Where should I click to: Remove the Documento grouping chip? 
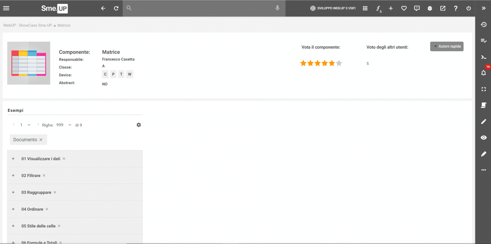tap(41, 140)
